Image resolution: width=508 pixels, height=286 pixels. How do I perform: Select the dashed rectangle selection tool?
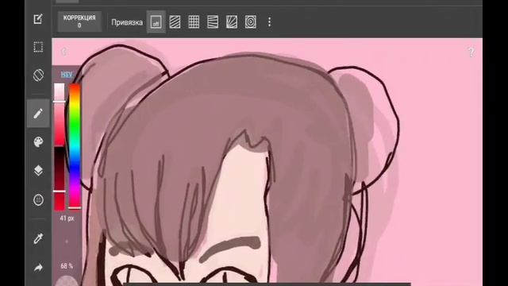[38, 47]
